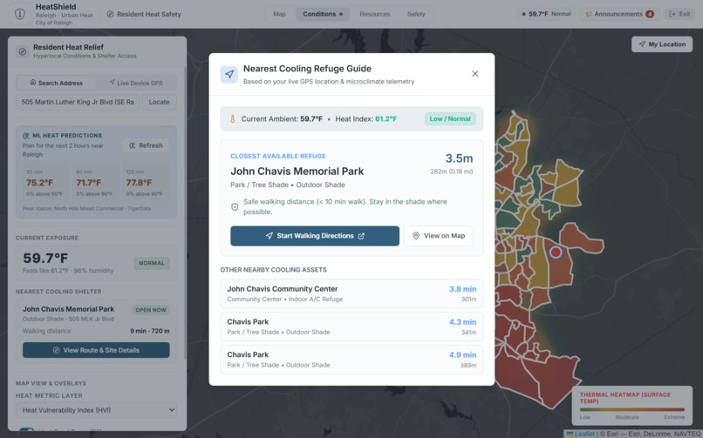This screenshot has height=438, width=703.
Task: Click the Resident Heat Relief panel icon
Action: coord(22,51)
